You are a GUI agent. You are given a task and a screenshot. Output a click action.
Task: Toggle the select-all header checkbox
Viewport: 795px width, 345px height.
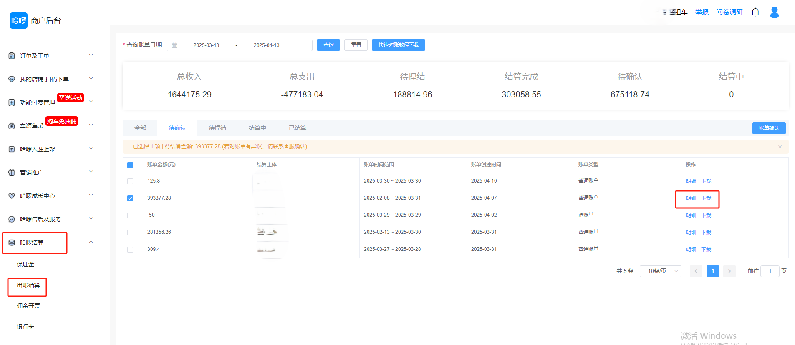[130, 165]
